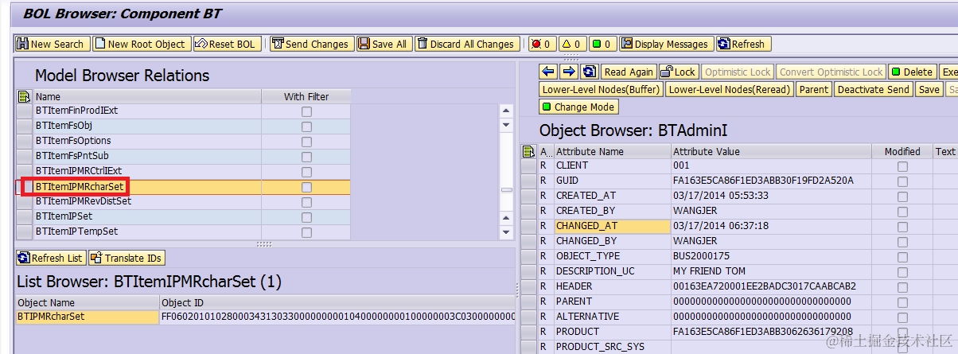
Task: Click the Object ID value starting FF0602
Action: [x=337, y=317]
